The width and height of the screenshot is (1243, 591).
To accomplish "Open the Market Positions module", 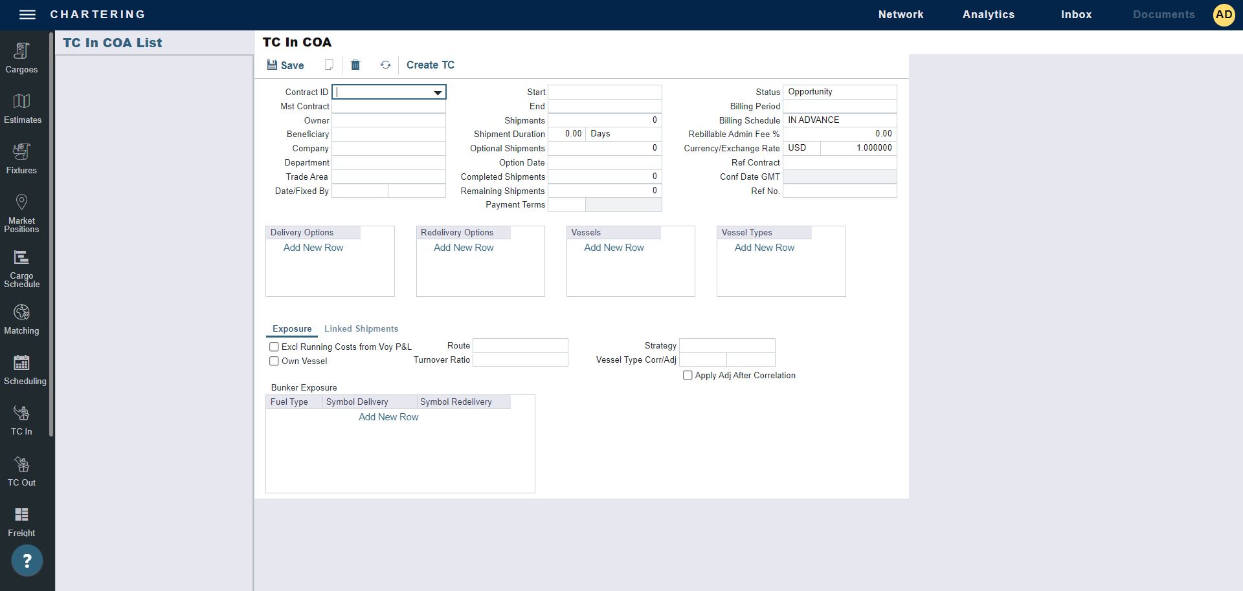I will click(21, 213).
